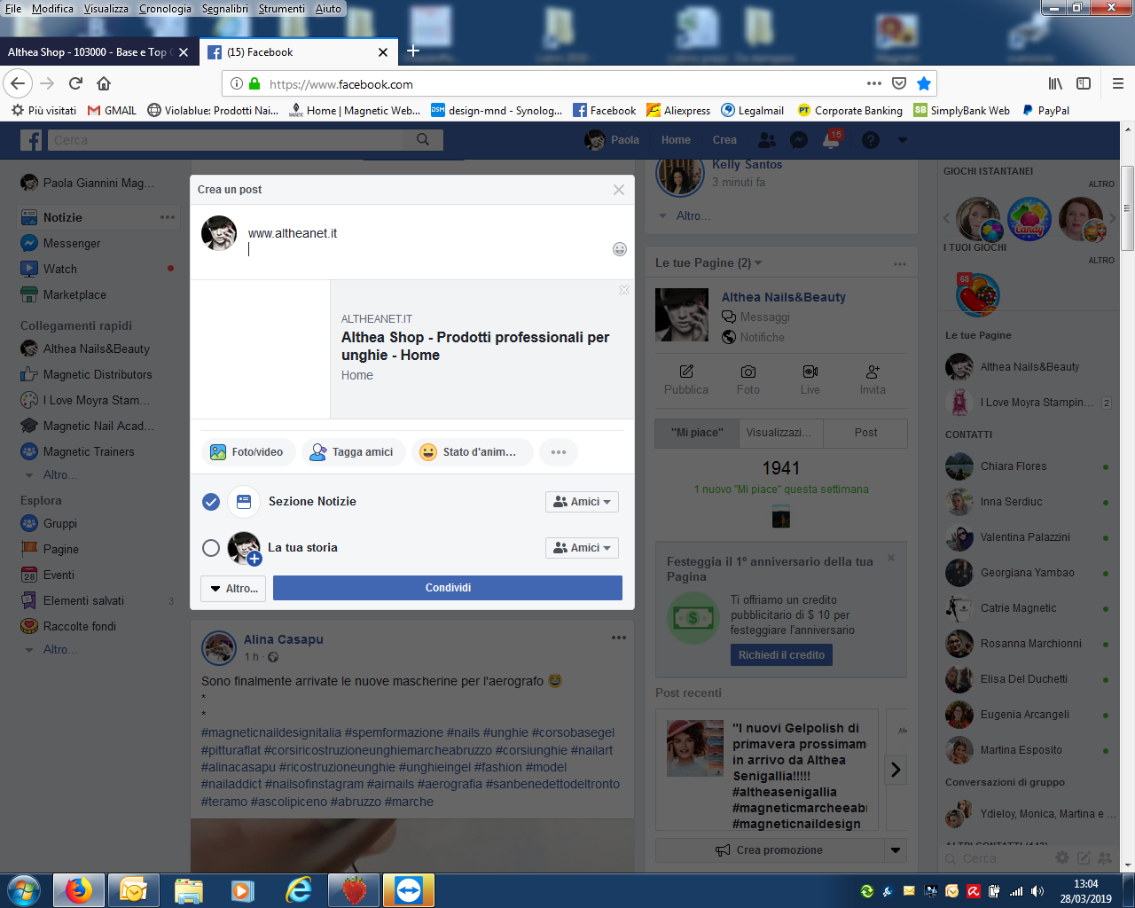Viewport: 1135px width, 908px height.
Task: Open Marketplace in the left sidebar
Action: (x=74, y=294)
